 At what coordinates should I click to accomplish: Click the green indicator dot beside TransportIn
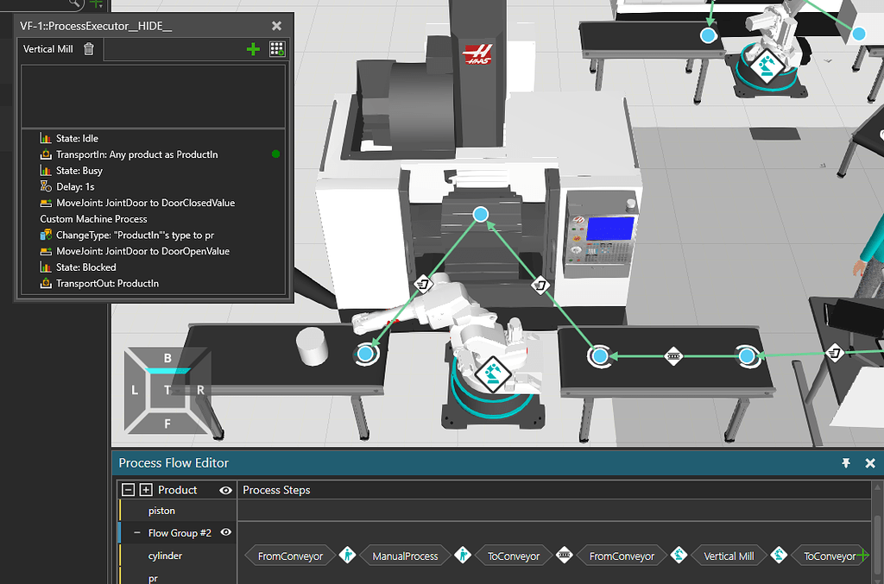(x=275, y=154)
